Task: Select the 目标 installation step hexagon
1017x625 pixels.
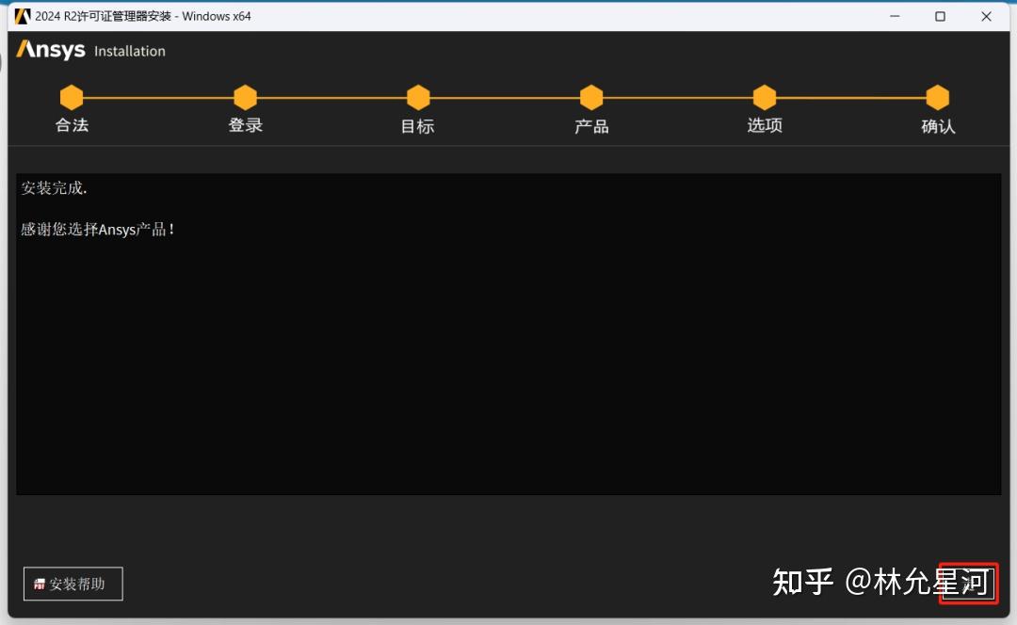Action: 417,97
